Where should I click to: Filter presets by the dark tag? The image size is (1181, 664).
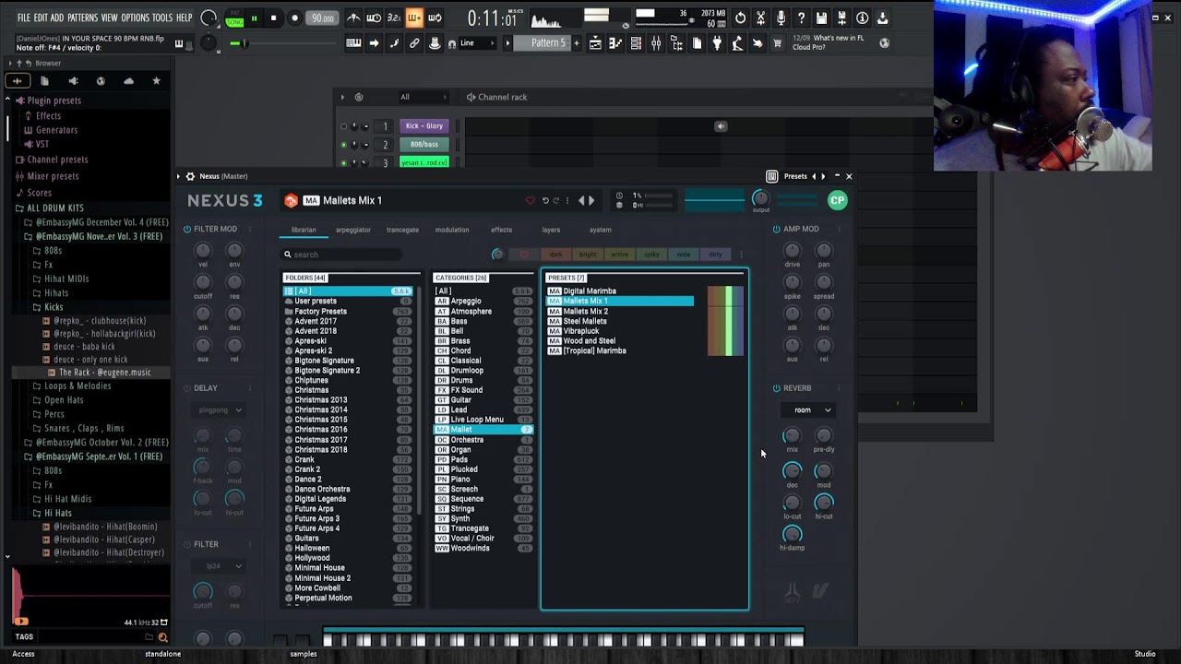click(x=555, y=255)
